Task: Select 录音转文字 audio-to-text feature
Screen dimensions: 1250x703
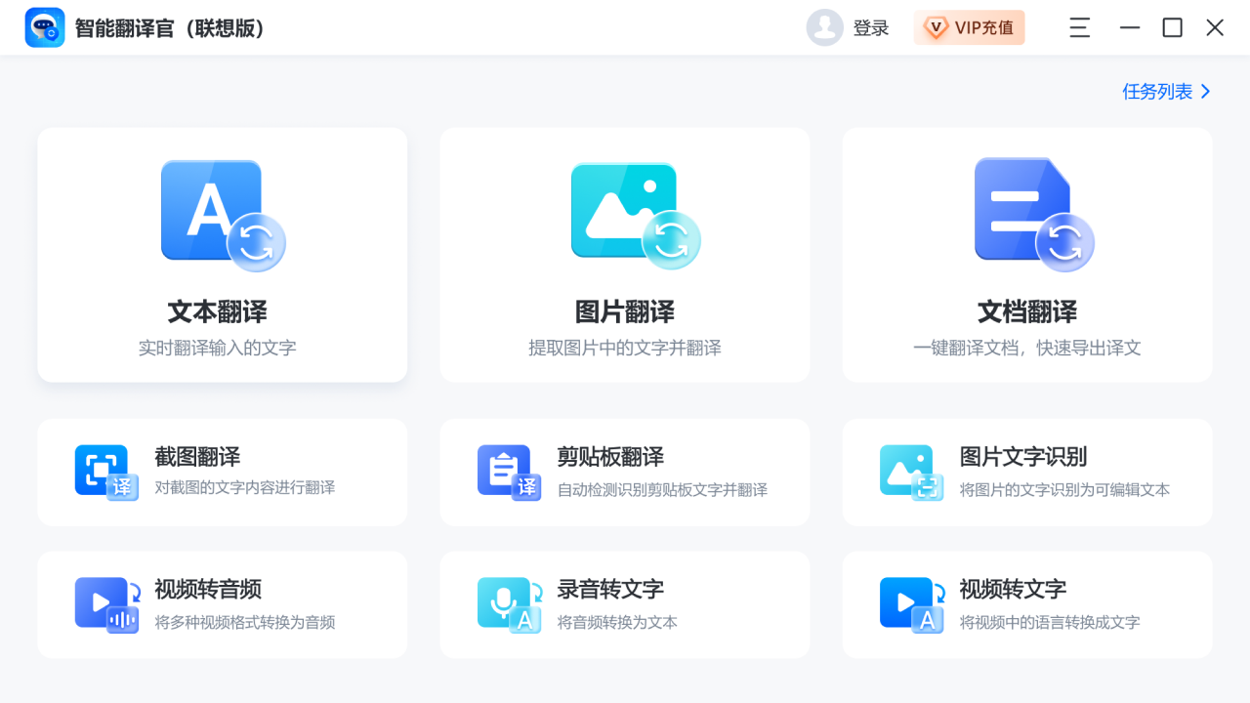Action: pos(624,604)
